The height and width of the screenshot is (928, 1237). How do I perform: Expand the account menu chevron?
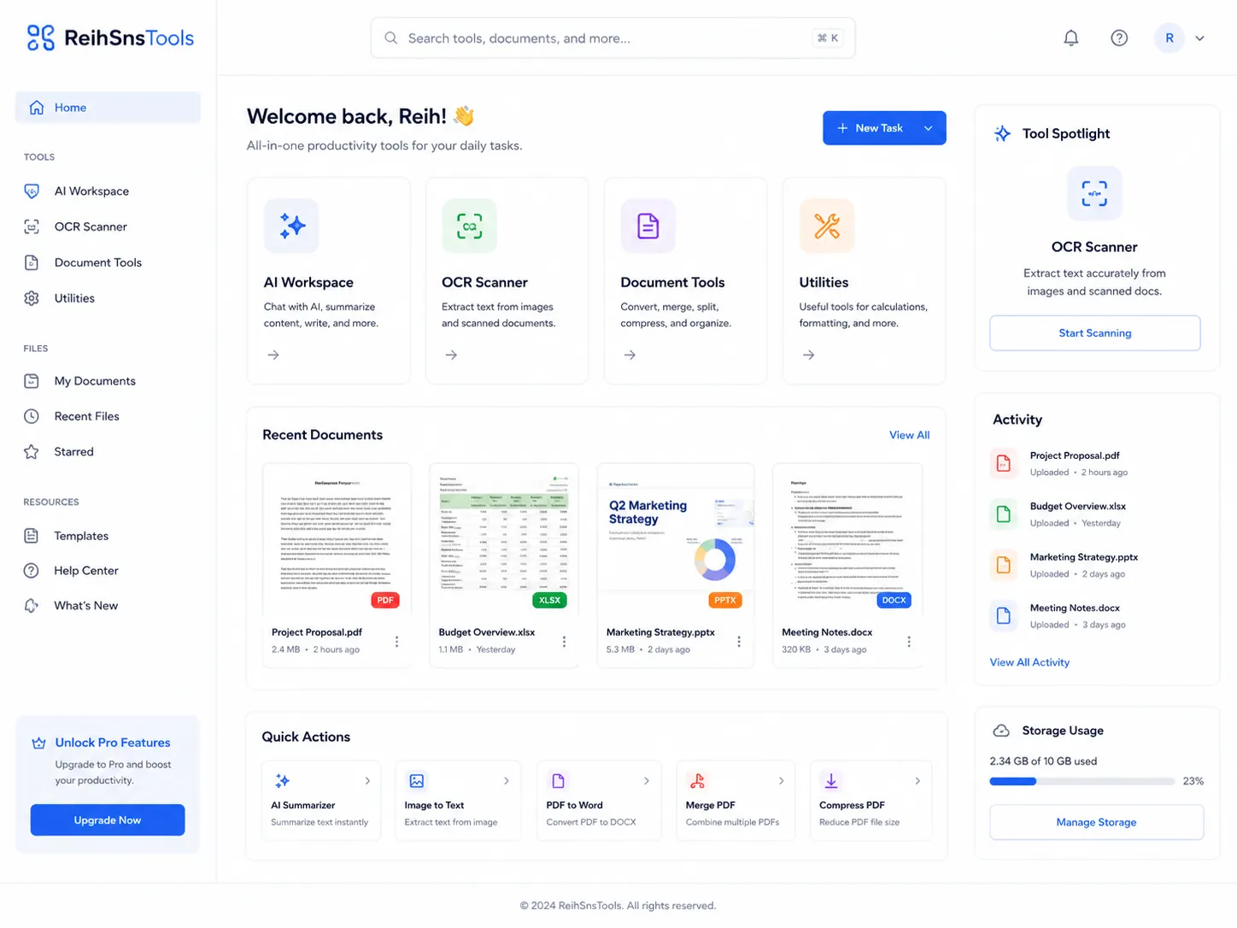click(1199, 38)
